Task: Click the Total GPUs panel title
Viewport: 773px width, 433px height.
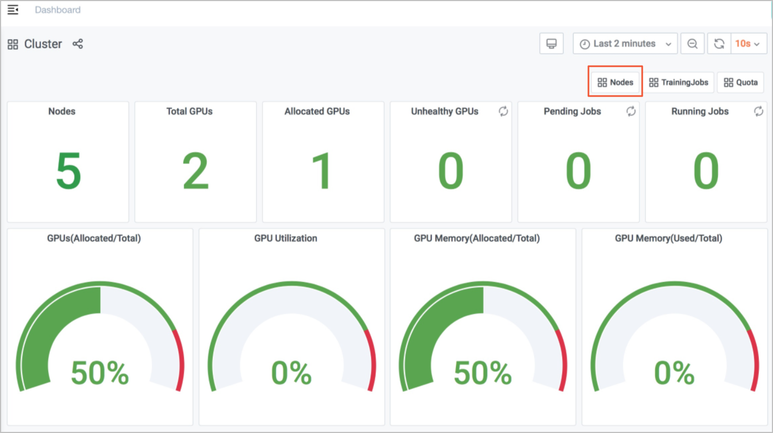Action: [189, 111]
